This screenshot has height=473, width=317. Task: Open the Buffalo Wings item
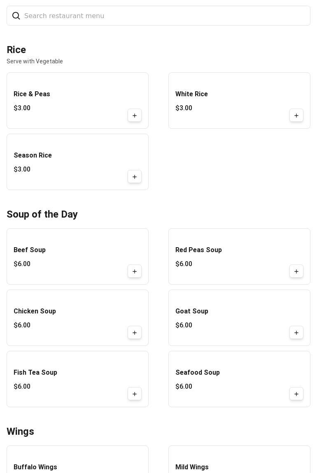[x=35, y=467]
